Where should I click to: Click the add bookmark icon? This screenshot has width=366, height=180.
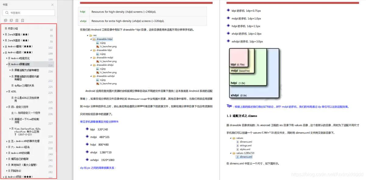point(17,20)
